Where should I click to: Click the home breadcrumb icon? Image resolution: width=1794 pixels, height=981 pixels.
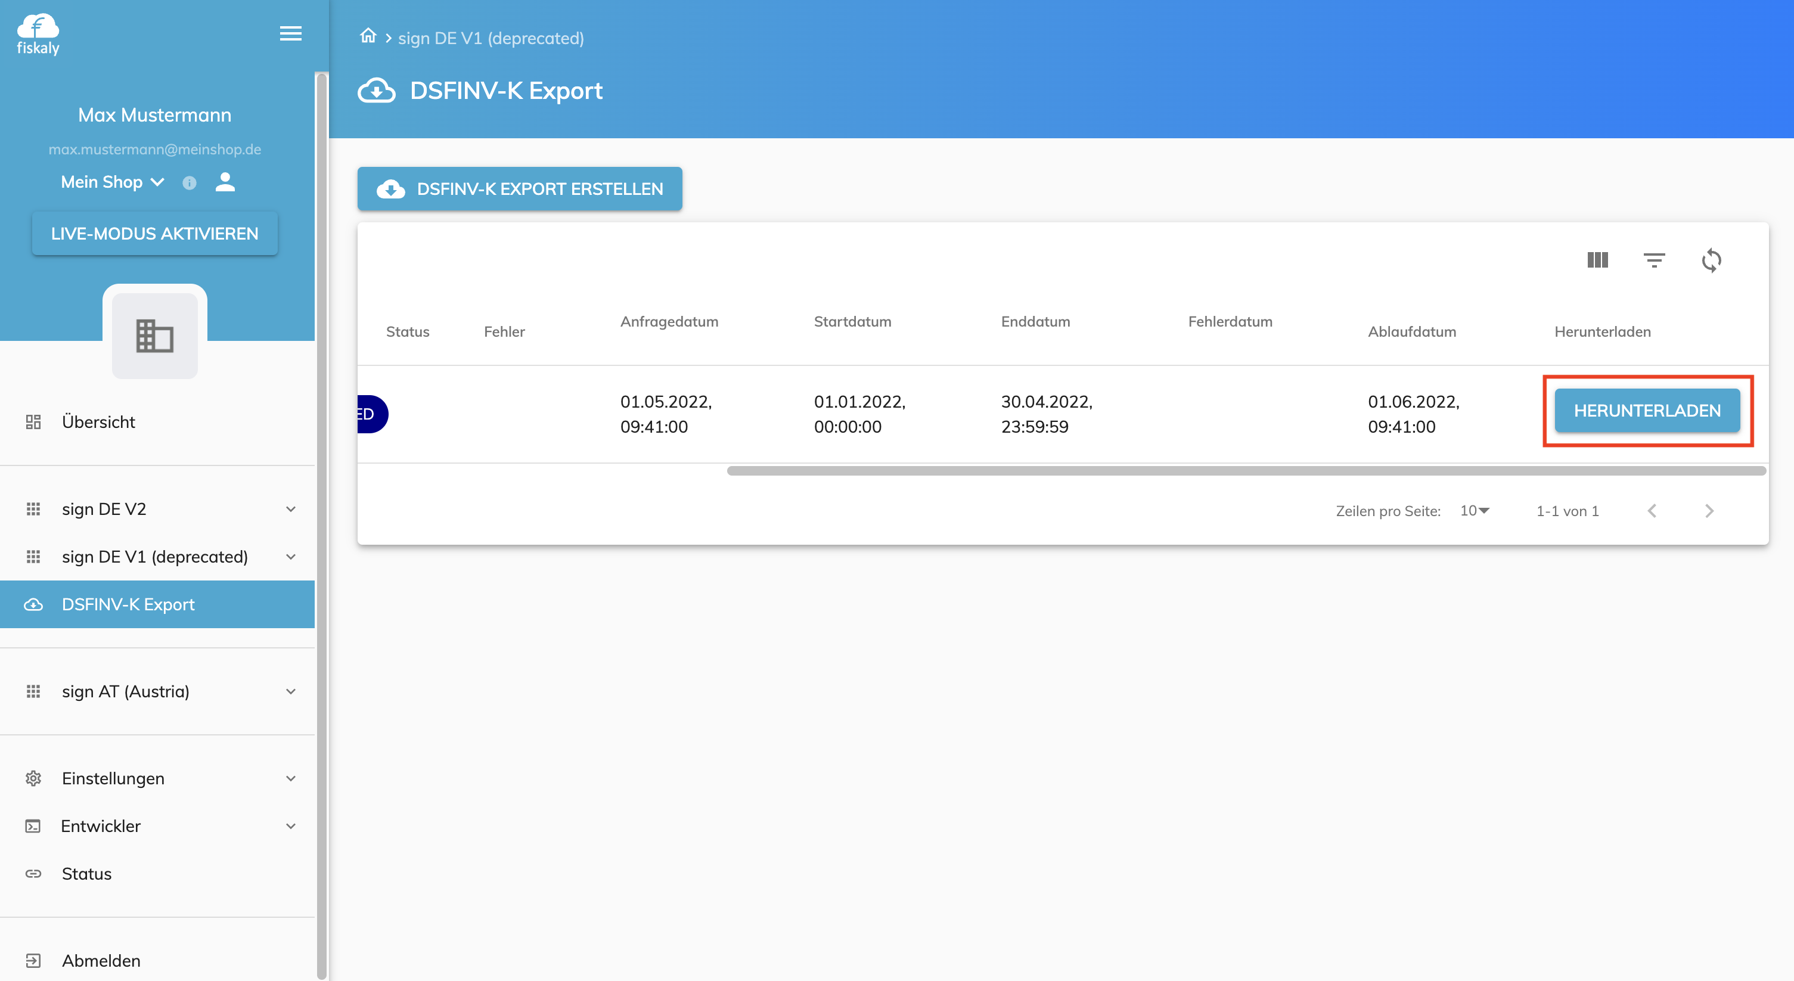tap(368, 36)
